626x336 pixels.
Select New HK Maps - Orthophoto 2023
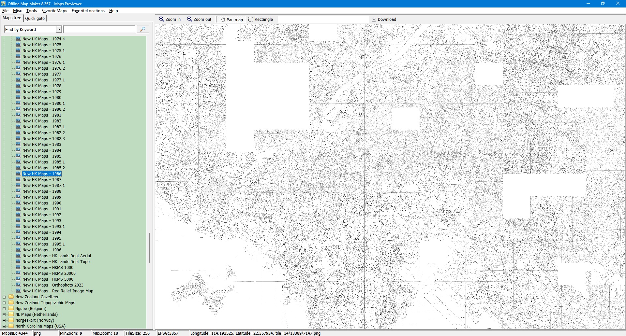(x=53, y=285)
